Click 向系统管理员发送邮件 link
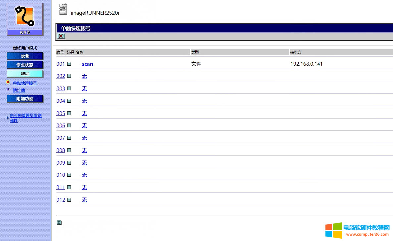 (x=25, y=118)
